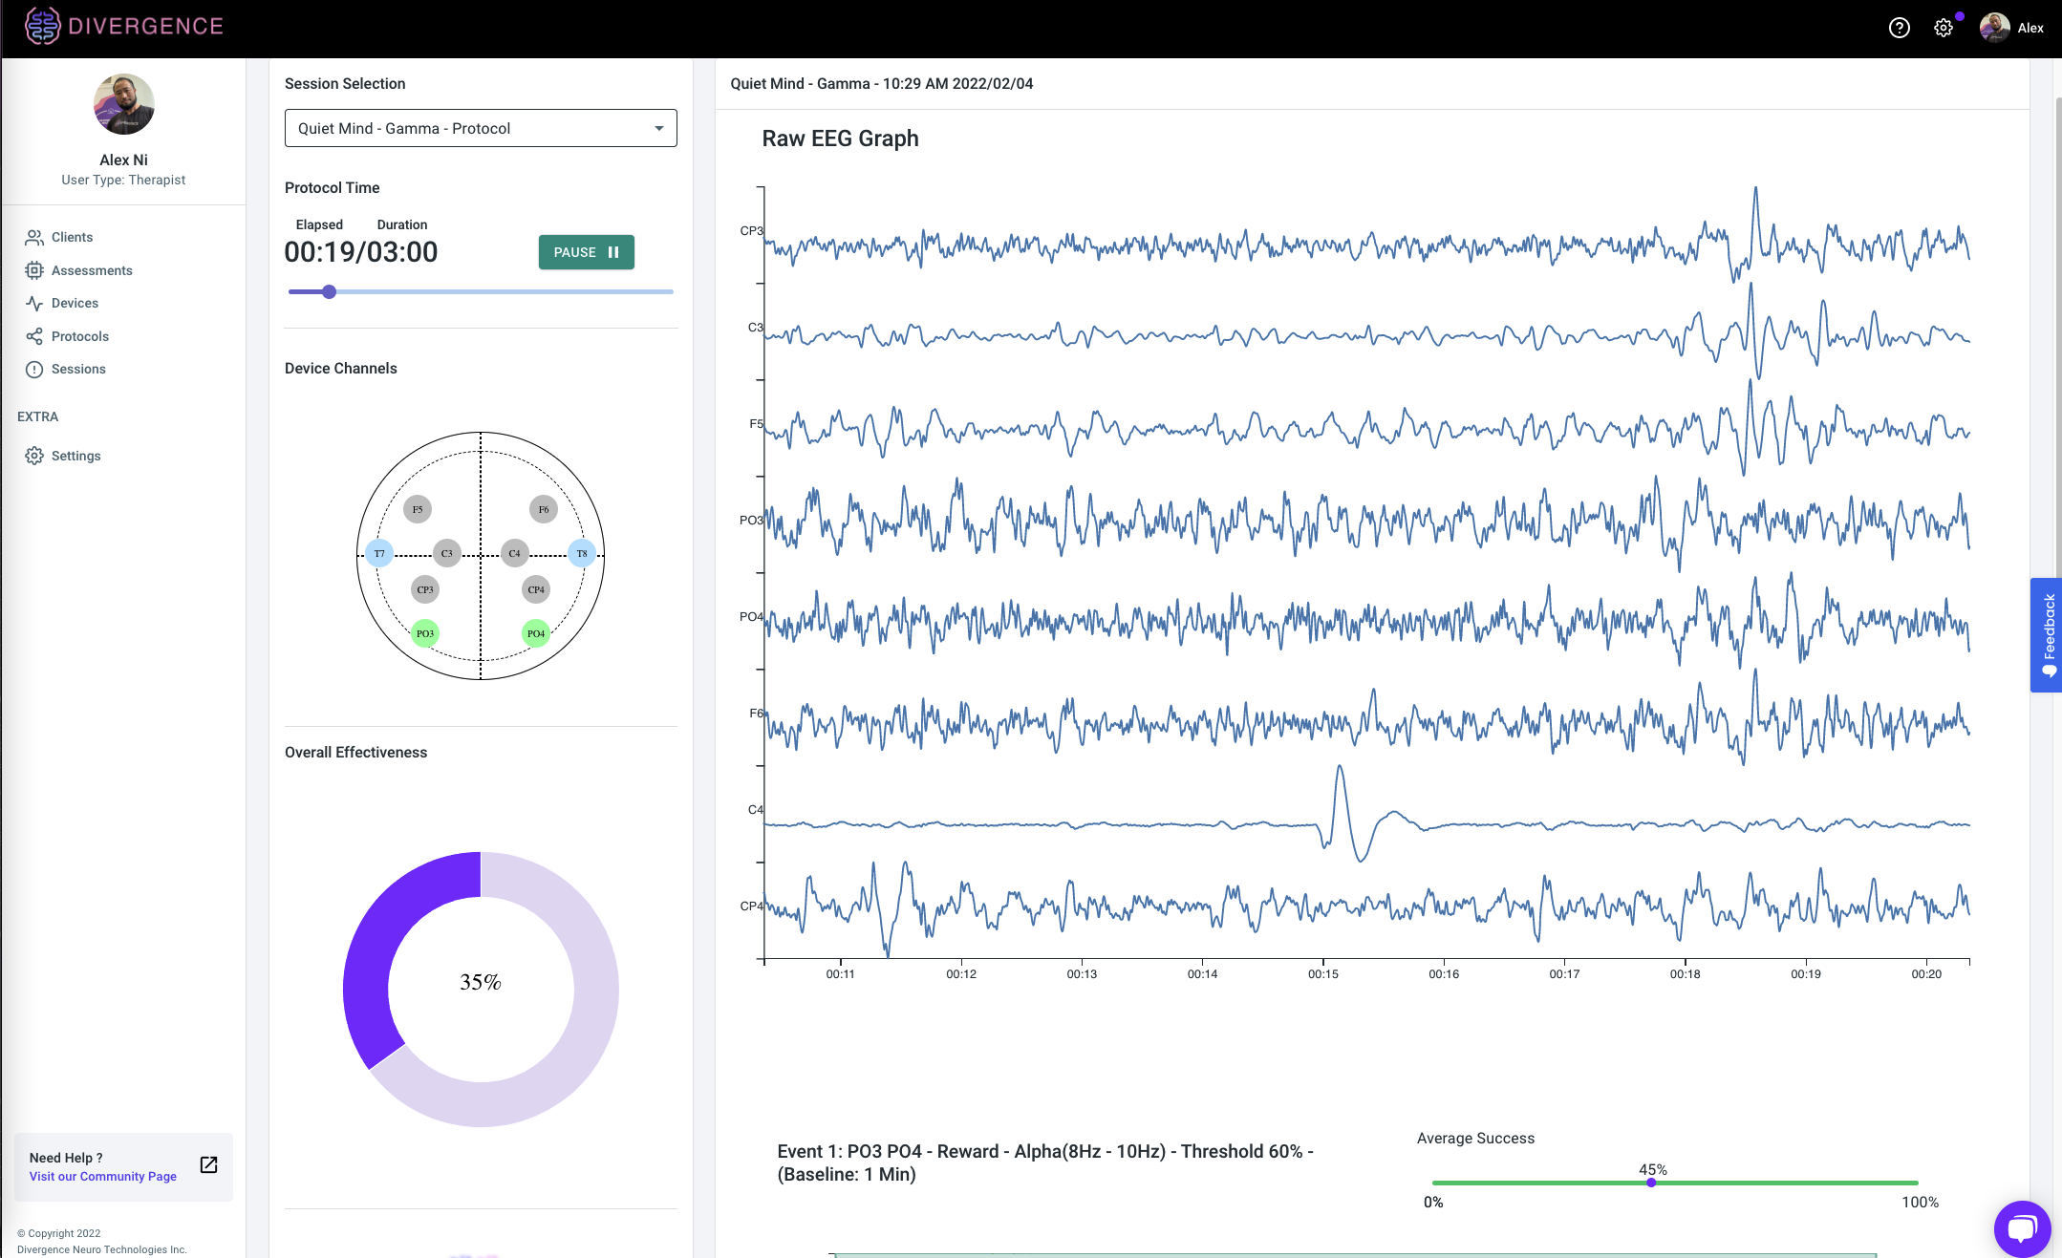The image size is (2062, 1258).
Task: Click dropdown arrow of Quiet Mind protocol
Action: coord(658,128)
